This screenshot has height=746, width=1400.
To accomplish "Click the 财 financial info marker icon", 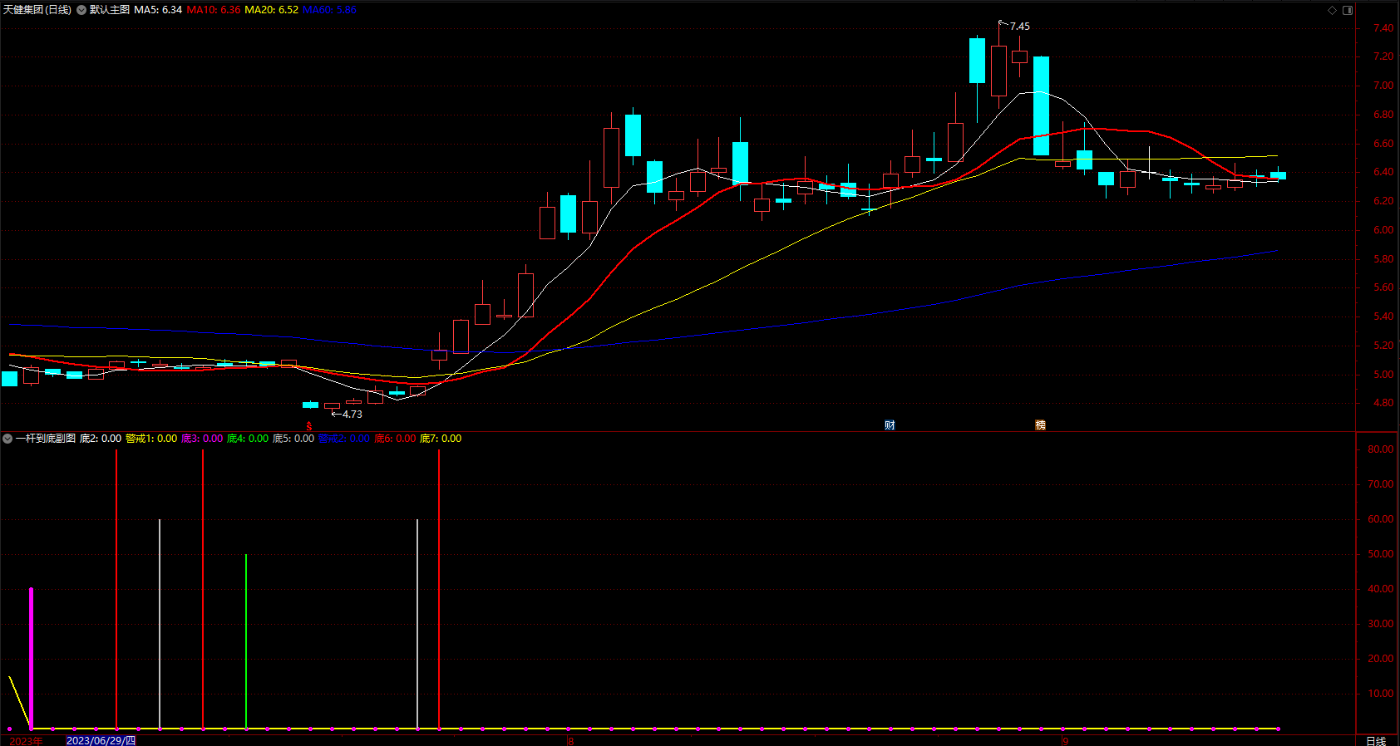I will 890,425.
